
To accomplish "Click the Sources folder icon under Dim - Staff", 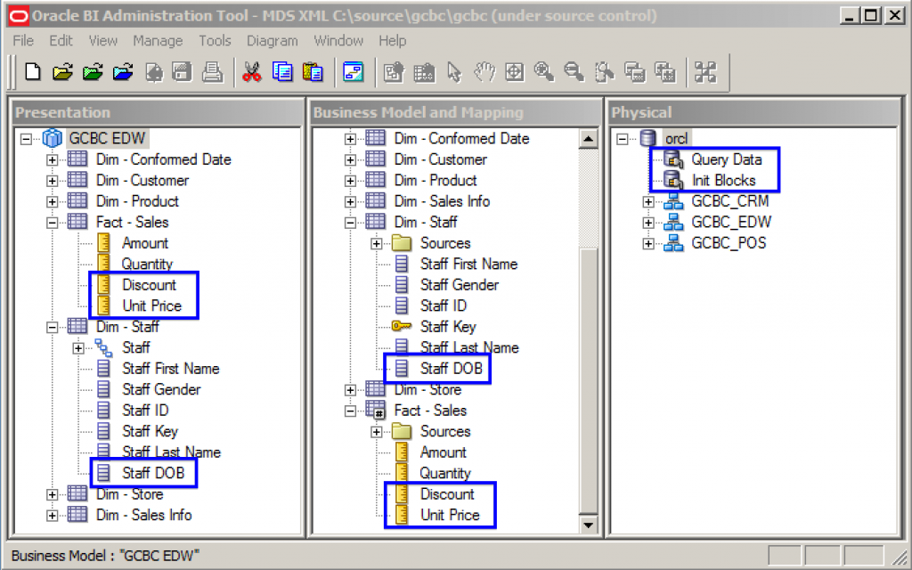I will tap(402, 243).
